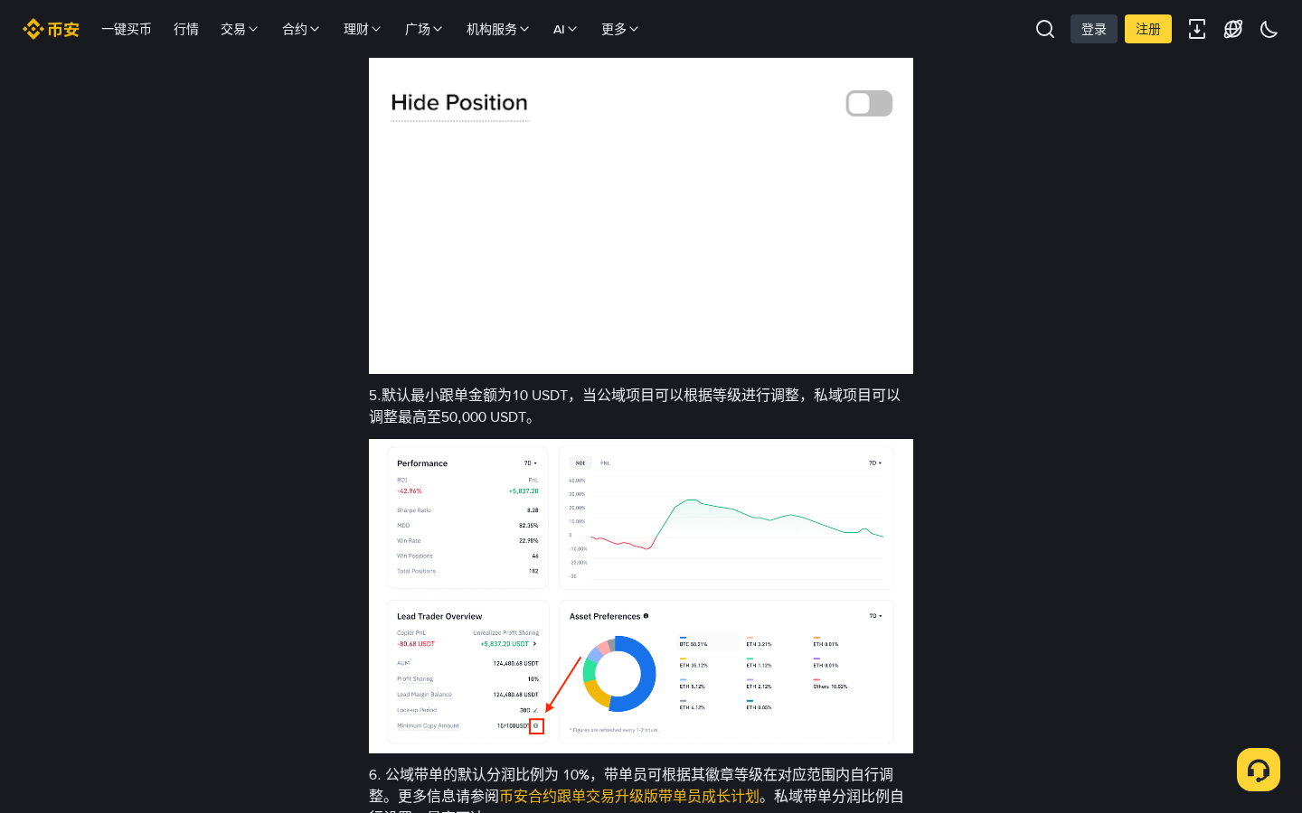
Task: Expand the 广场 dropdown menu
Action: point(424,29)
